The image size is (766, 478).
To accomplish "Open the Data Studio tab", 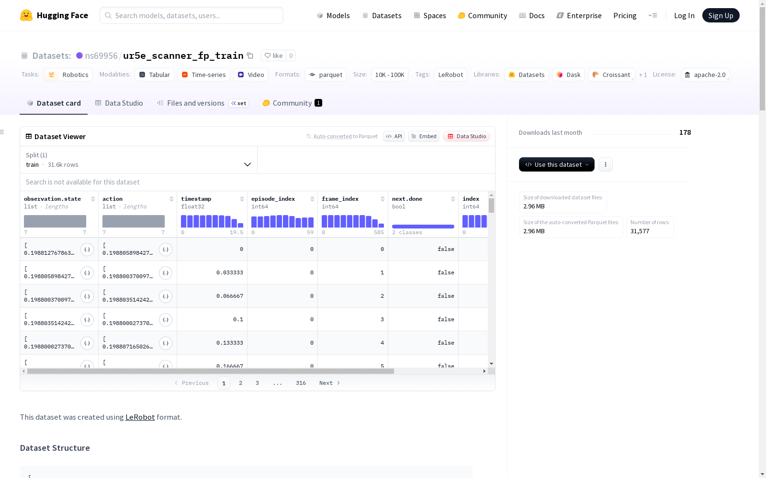I will (119, 103).
